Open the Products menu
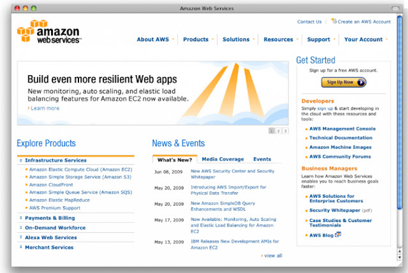Image resolution: width=408 pixels, height=273 pixels. (x=198, y=39)
